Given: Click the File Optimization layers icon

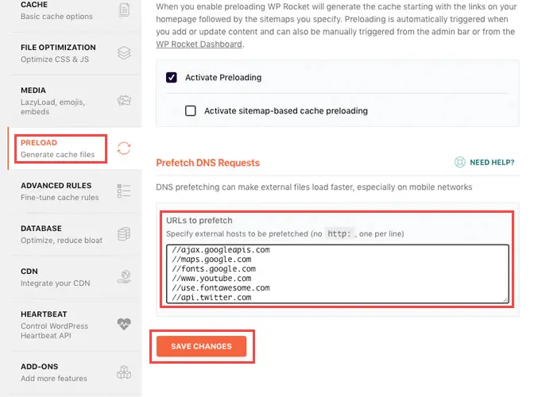Looking at the screenshot, I should [124, 53].
